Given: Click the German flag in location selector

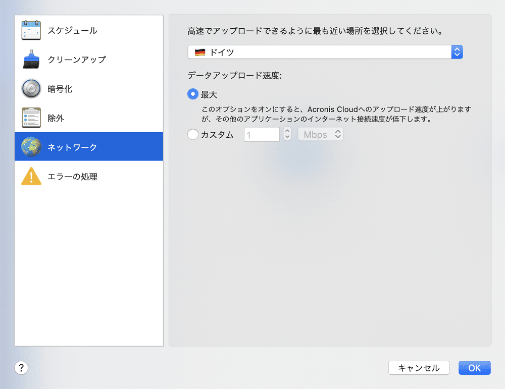Looking at the screenshot, I should tap(199, 52).
